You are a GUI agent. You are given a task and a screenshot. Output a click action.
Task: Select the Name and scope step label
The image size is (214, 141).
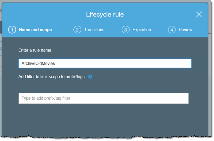tap(35, 30)
